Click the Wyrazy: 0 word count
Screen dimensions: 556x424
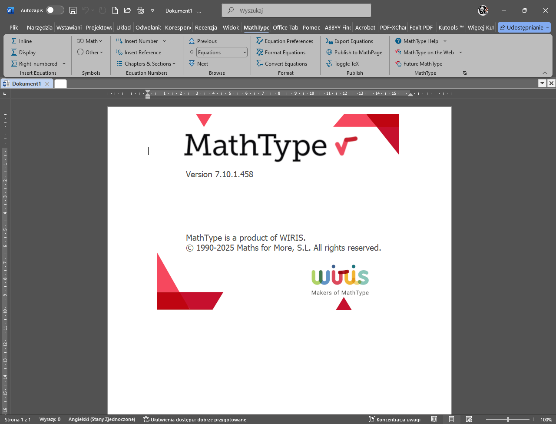(50, 419)
